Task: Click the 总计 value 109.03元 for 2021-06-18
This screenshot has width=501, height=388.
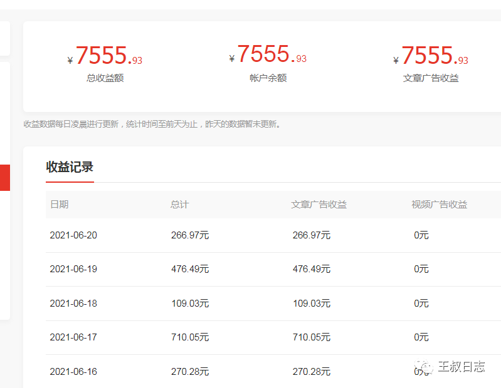Action: 190,303
